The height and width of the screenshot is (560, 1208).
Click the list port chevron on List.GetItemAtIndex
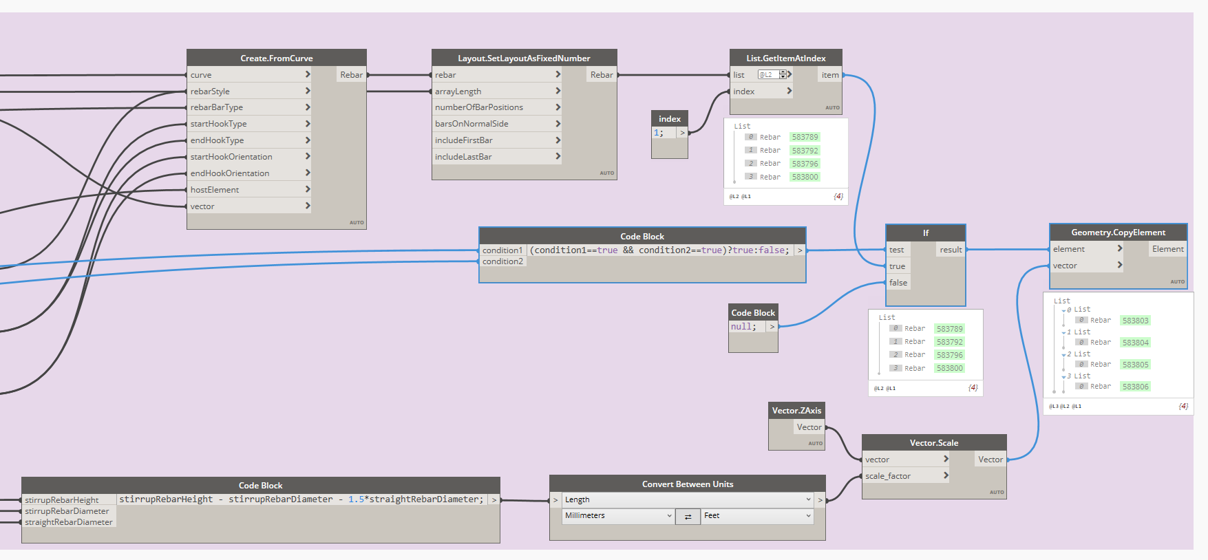[x=790, y=74]
